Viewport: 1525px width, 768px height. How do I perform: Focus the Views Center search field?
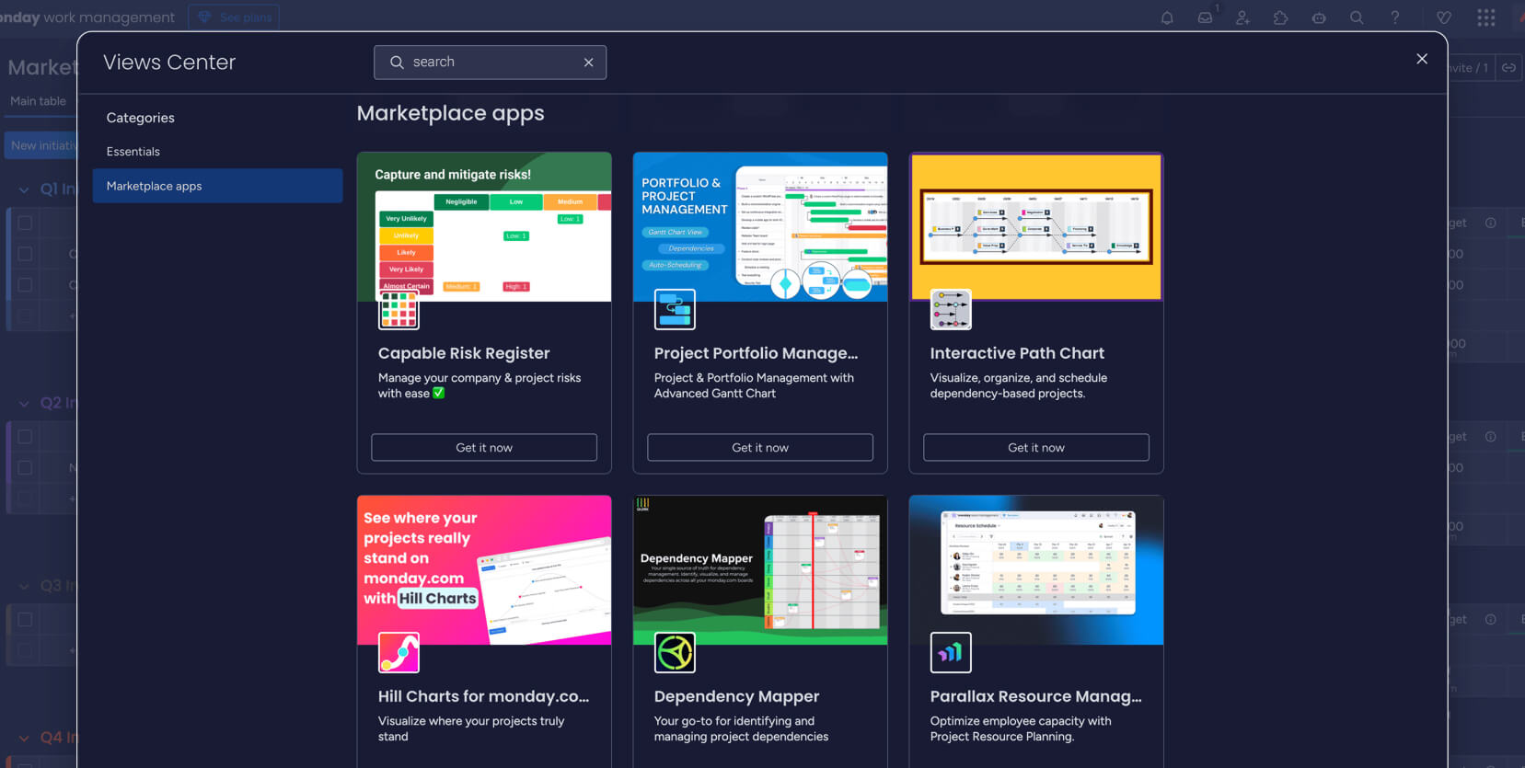490,63
